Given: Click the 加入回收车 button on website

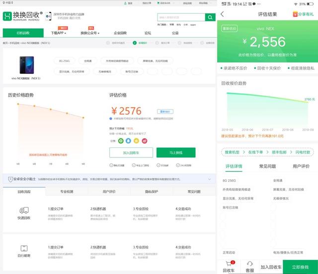Looking at the screenshot, I should [131, 152].
